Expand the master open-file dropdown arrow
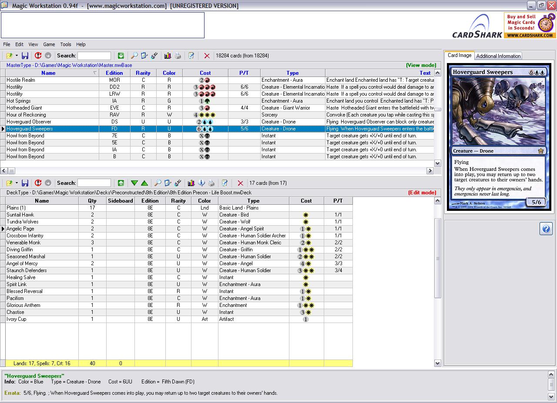The image size is (557, 403). click(x=17, y=56)
